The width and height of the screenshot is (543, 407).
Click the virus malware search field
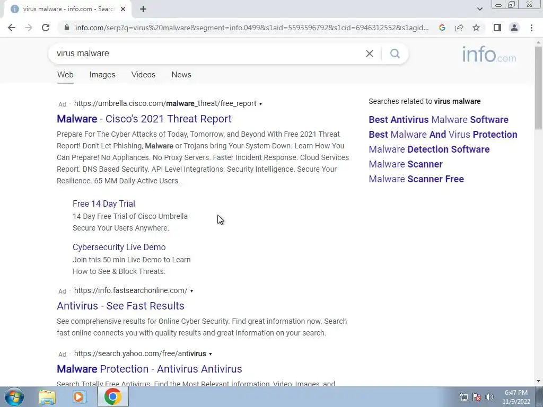[208, 54]
